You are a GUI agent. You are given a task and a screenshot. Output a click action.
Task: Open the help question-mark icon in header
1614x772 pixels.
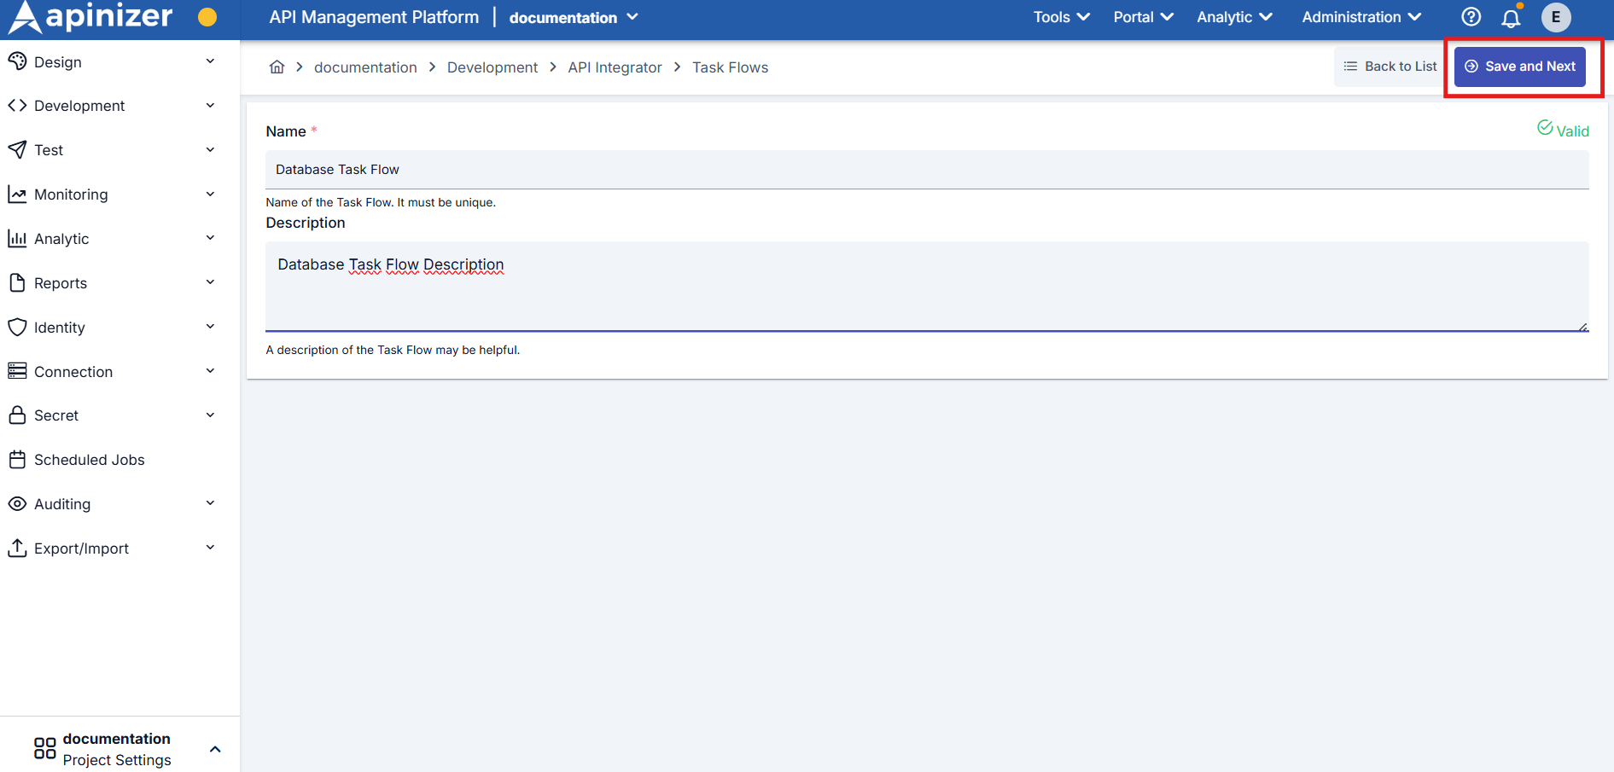pyautogui.click(x=1471, y=16)
